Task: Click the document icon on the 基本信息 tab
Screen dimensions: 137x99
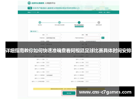Action: coord(31,31)
